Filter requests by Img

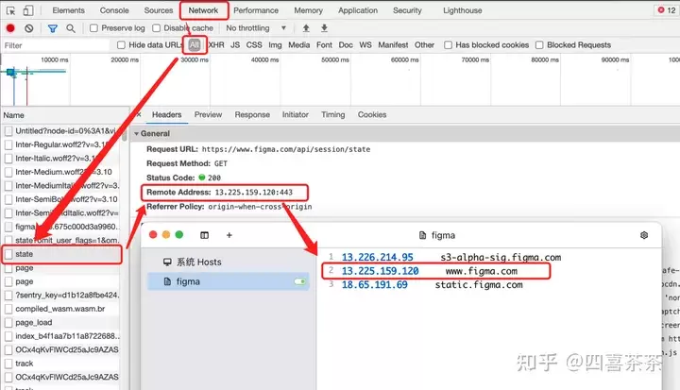click(275, 45)
